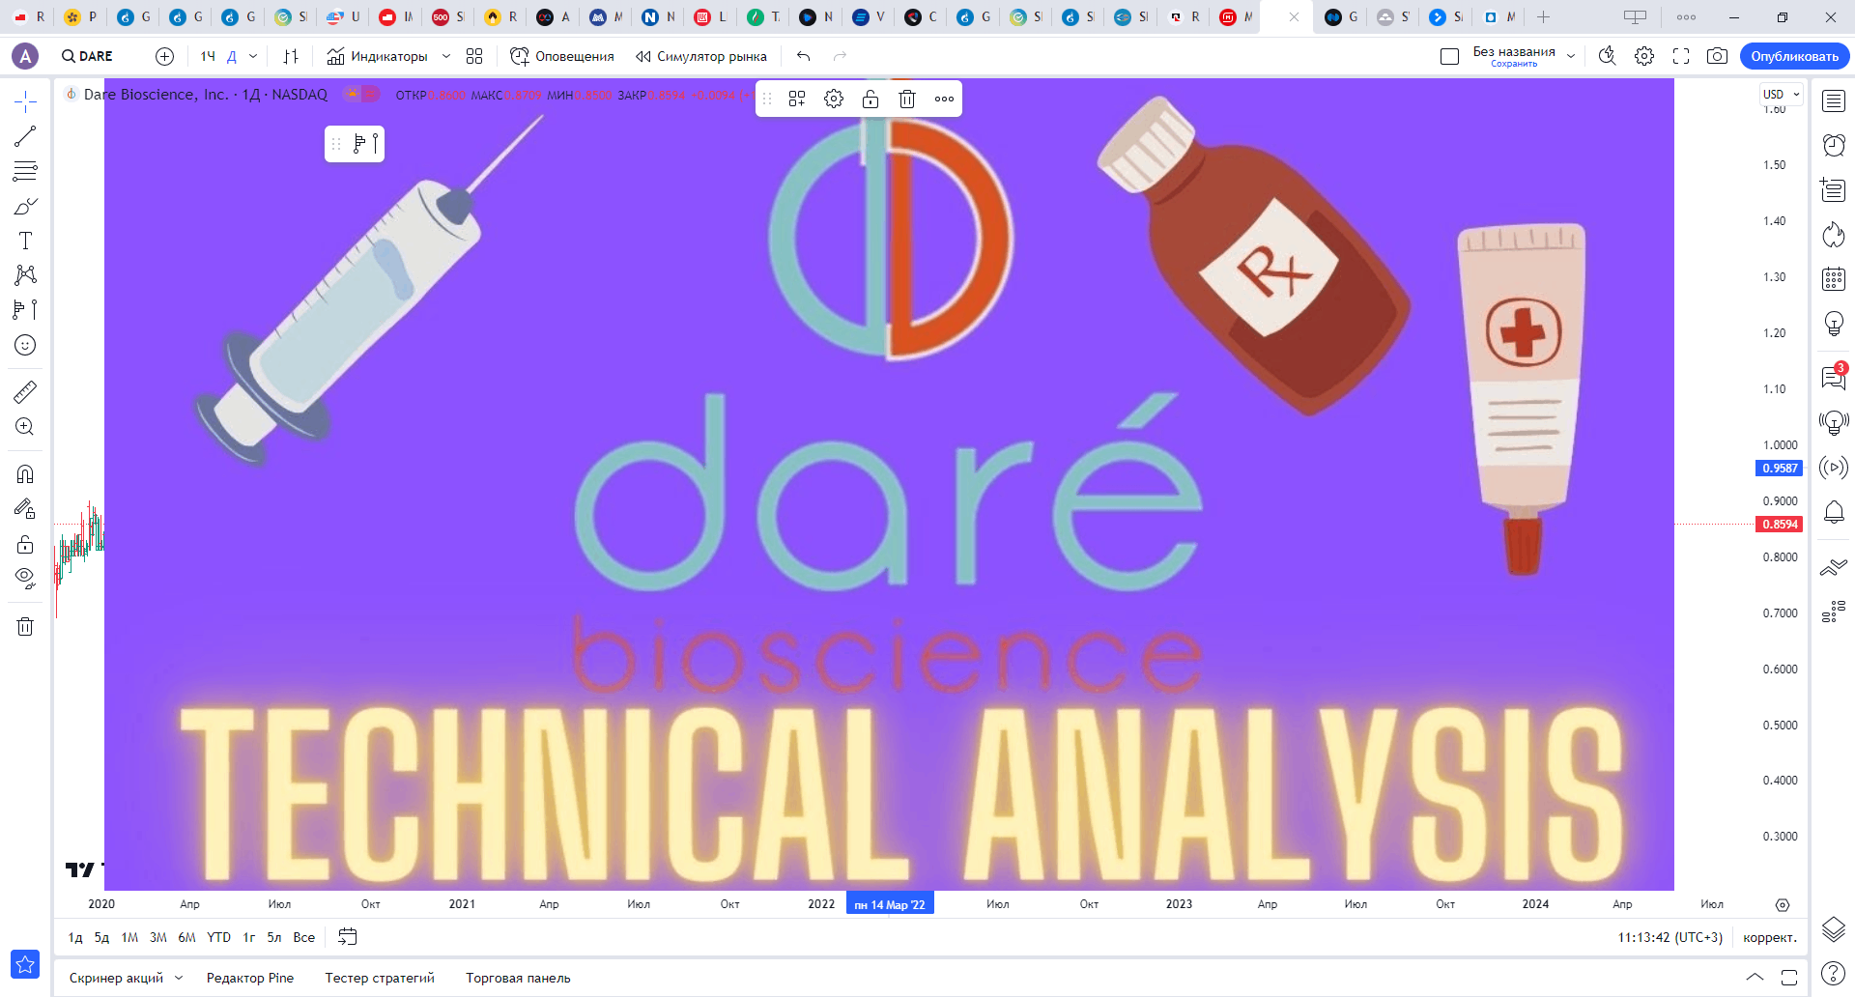
Task: Delete selected drawing from floating toolbar
Action: pyautogui.click(x=907, y=99)
